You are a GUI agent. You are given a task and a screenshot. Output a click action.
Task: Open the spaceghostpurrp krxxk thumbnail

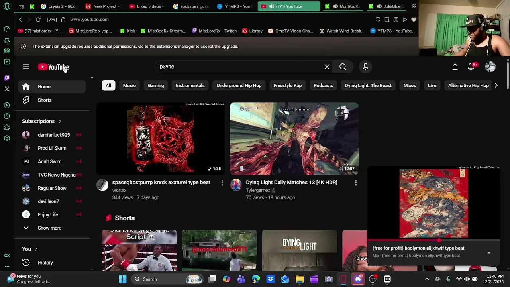coord(161,139)
